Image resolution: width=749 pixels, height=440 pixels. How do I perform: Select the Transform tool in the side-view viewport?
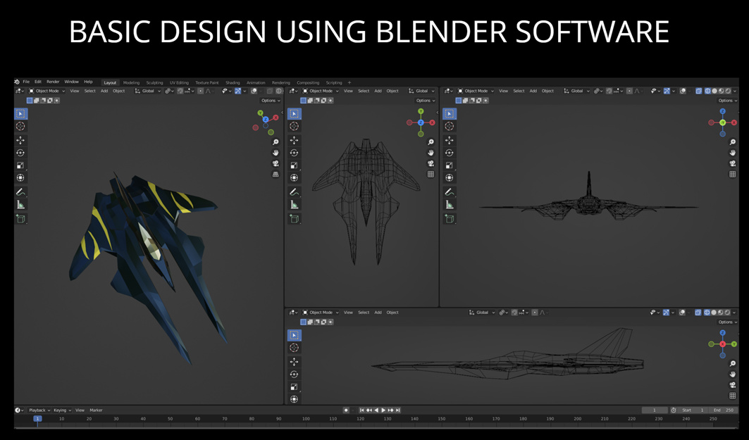click(x=295, y=399)
